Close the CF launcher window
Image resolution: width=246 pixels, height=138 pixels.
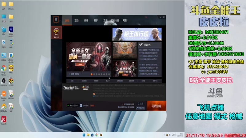(164, 17)
